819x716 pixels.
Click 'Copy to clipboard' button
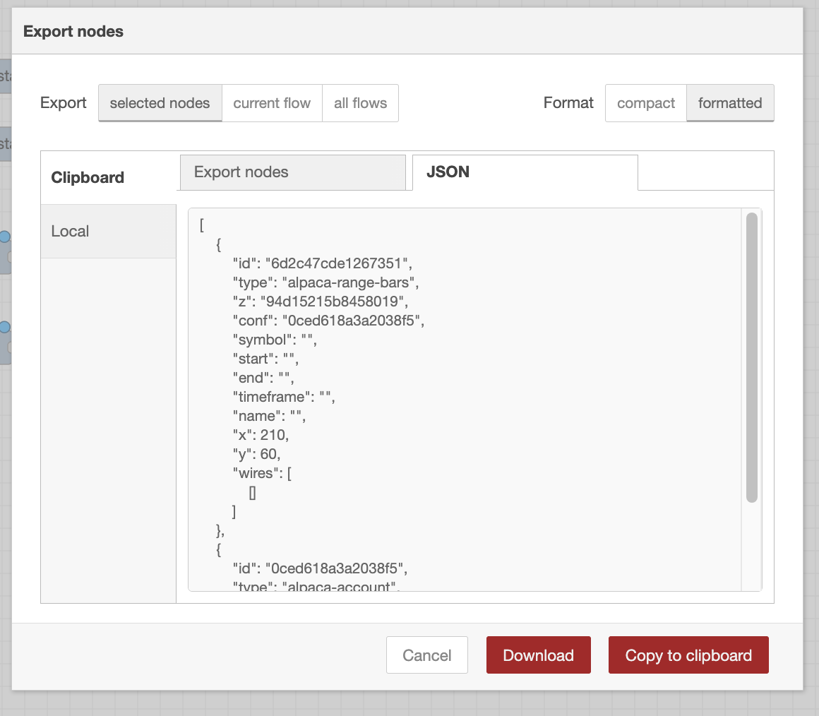click(x=688, y=655)
